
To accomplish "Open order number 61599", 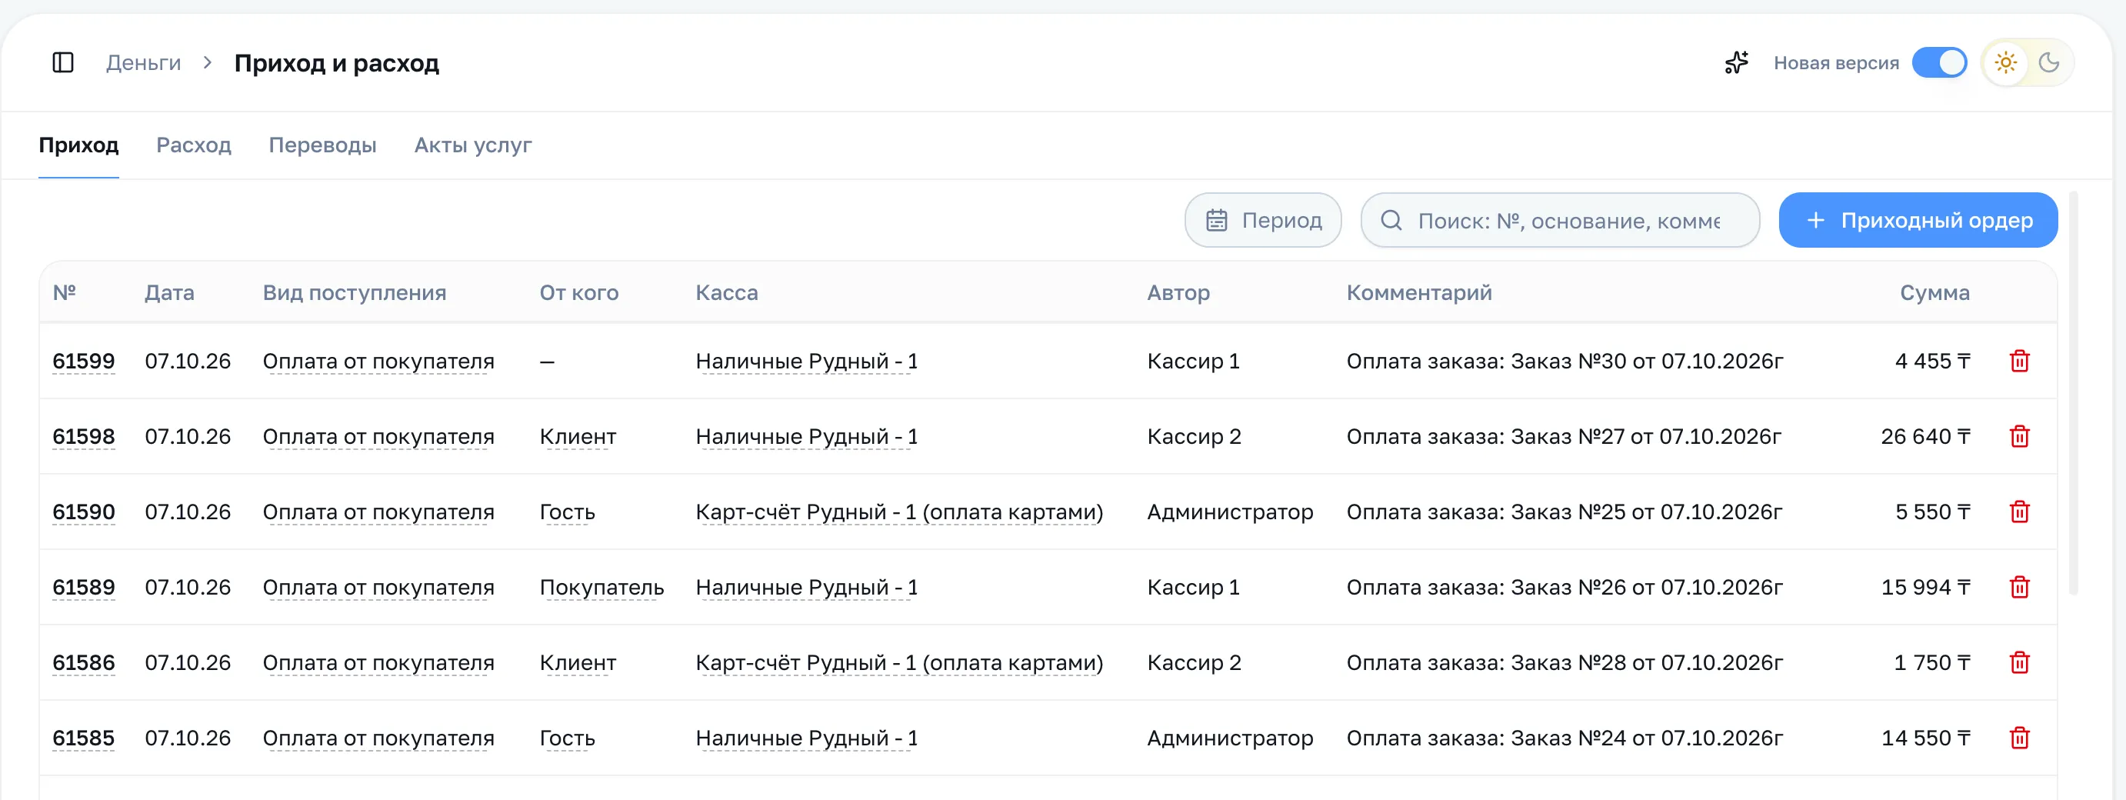I will [83, 361].
